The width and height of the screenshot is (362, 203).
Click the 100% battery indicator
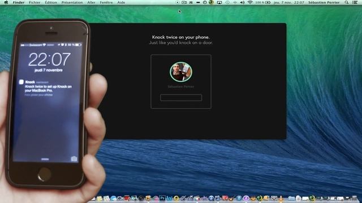263,2
